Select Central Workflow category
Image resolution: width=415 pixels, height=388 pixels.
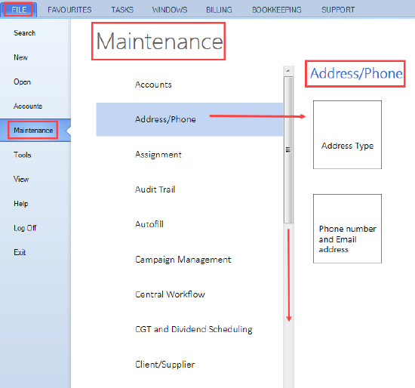pyautogui.click(x=170, y=294)
